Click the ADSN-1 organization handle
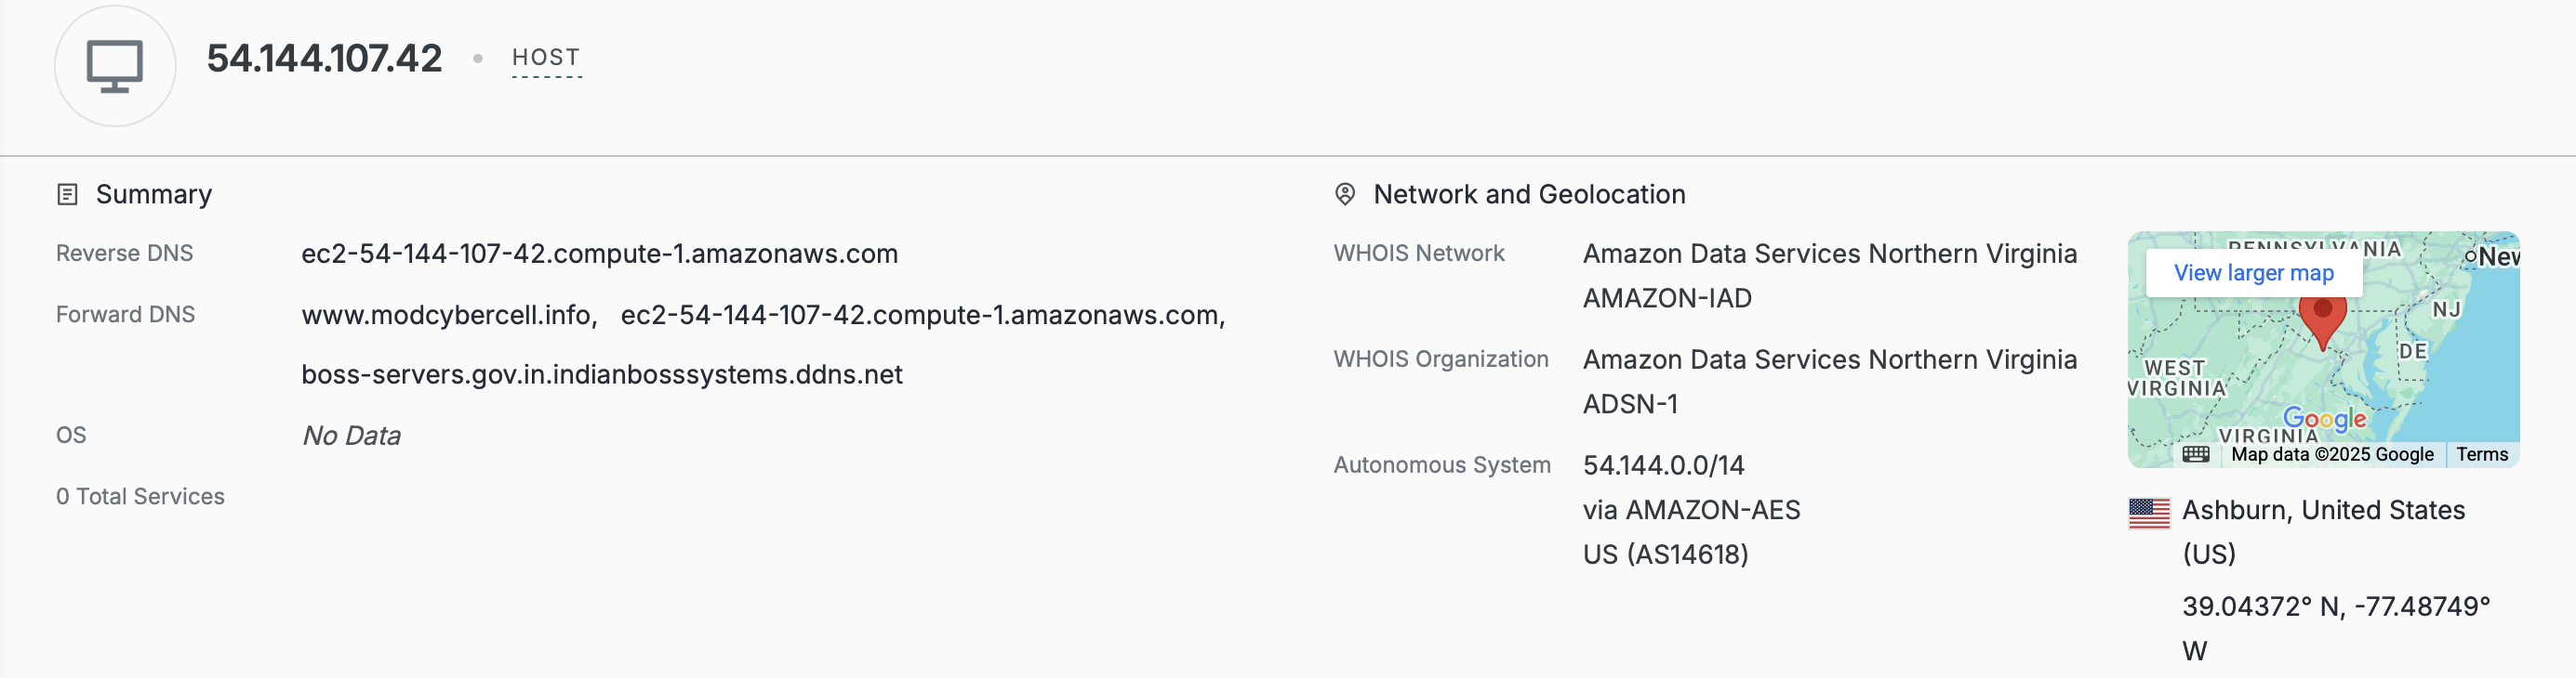The image size is (2576, 678). point(1630,404)
